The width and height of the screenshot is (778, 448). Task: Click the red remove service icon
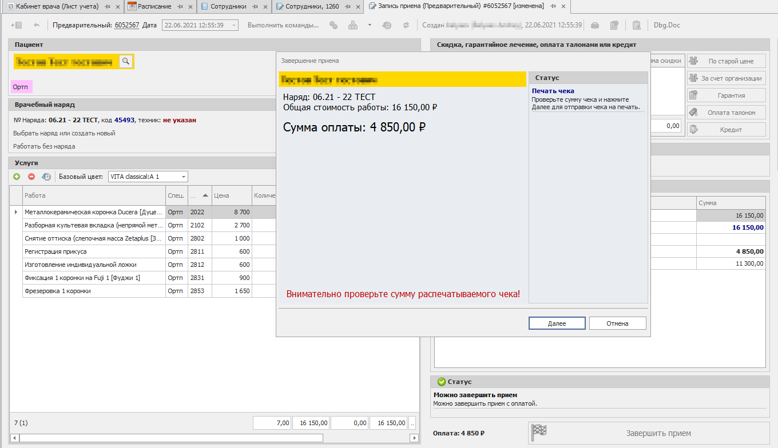pos(31,177)
